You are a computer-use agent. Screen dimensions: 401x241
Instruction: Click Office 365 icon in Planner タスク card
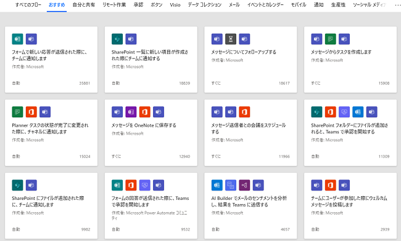31,112
